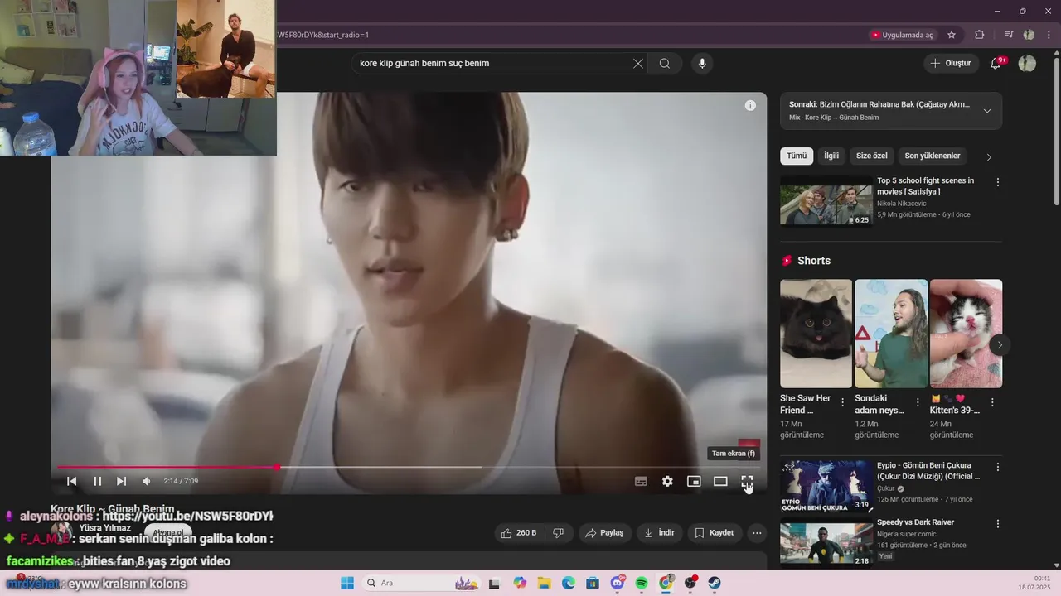Open Spotify from taskbar

tap(642, 583)
